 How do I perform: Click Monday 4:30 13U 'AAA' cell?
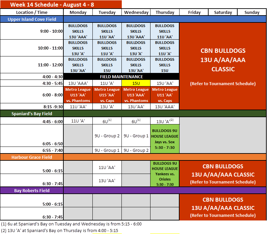click(x=78, y=83)
